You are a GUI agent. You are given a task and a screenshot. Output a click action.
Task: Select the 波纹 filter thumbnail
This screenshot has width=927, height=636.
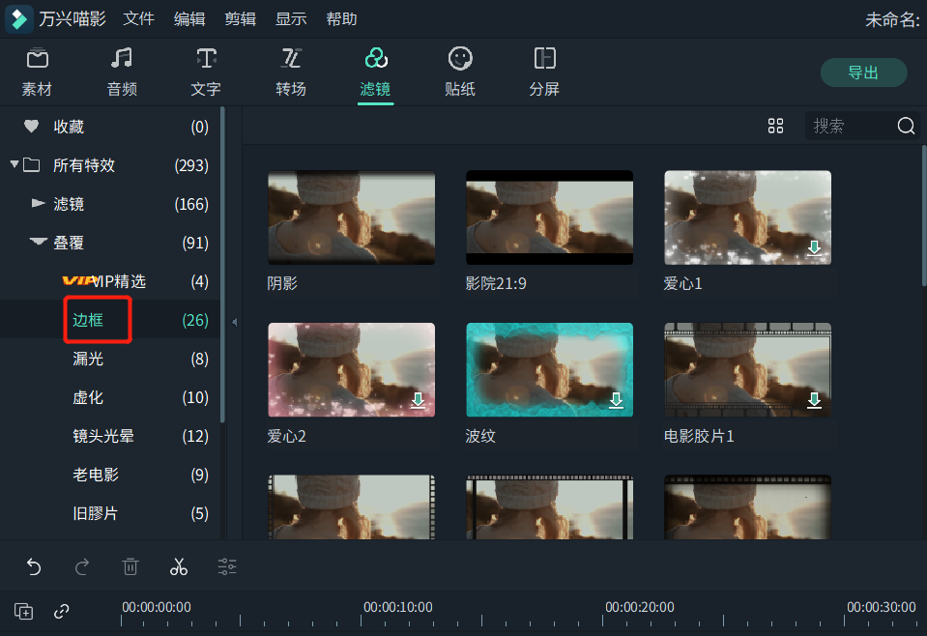549,369
